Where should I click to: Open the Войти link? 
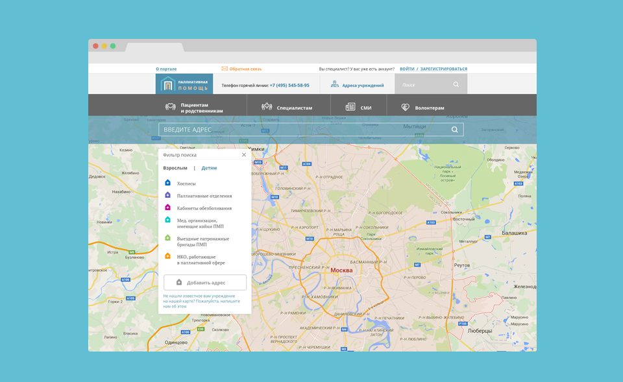(407, 69)
